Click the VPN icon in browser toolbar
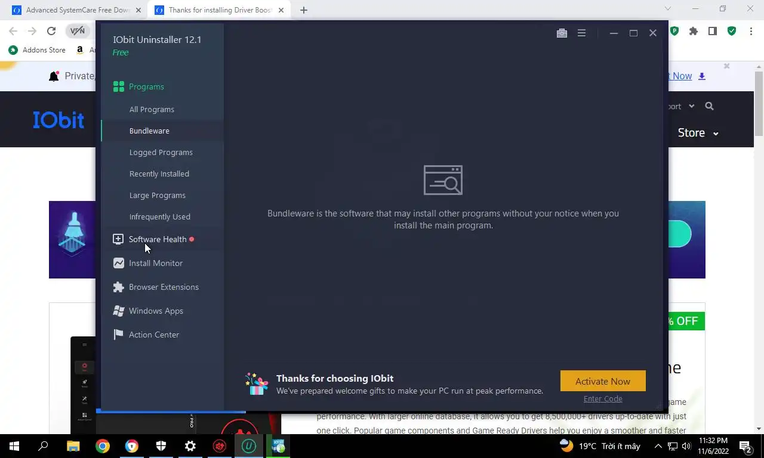 point(78,31)
